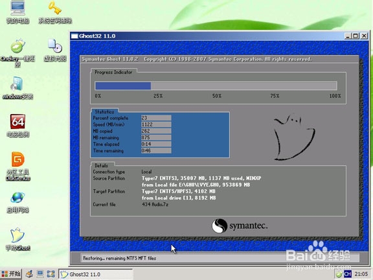The width and height of the screenshot is (373, 280).
Task: Open the DiskGenius partition tool icon
Action: [x=18, y=166]
